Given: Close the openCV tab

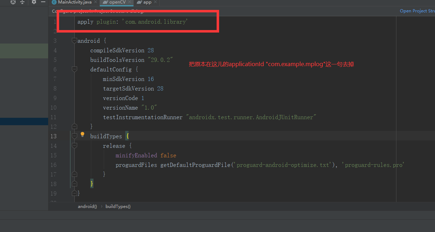Looking at the screenshot, I should [x=130, y=2].
